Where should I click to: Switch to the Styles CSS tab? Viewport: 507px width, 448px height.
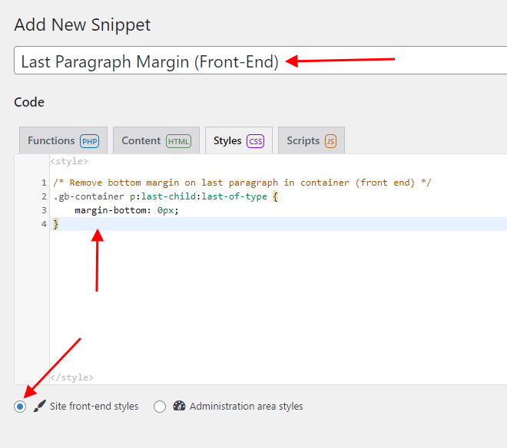click(x=239, y=140)
